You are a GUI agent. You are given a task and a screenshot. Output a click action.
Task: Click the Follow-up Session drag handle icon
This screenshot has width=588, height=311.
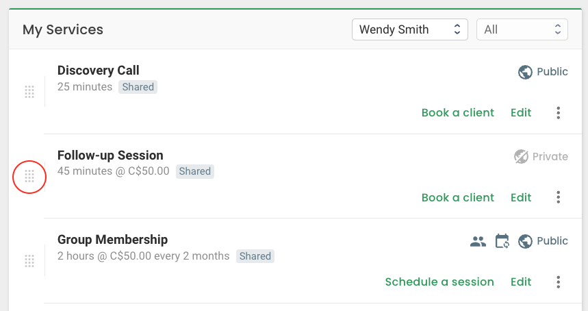click(29, 176)
